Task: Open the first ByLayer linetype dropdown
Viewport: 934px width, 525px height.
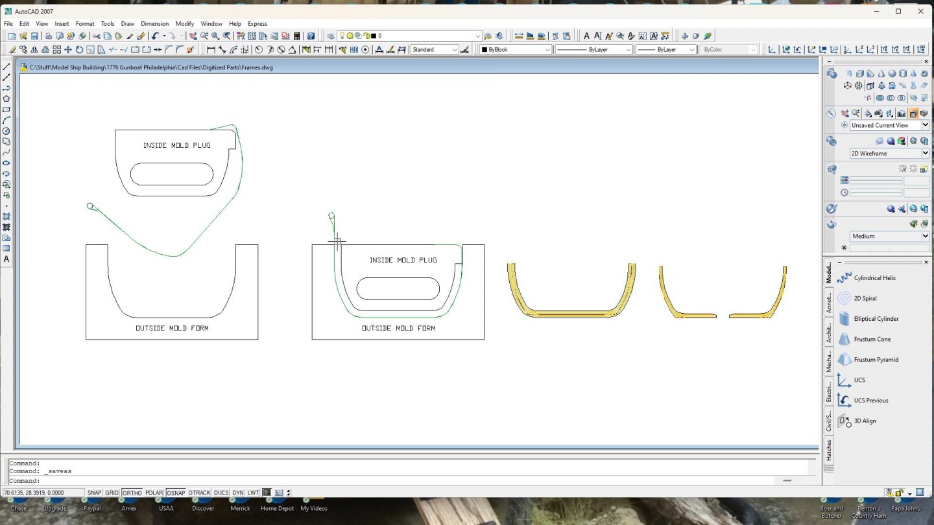Action: (593, 50)
